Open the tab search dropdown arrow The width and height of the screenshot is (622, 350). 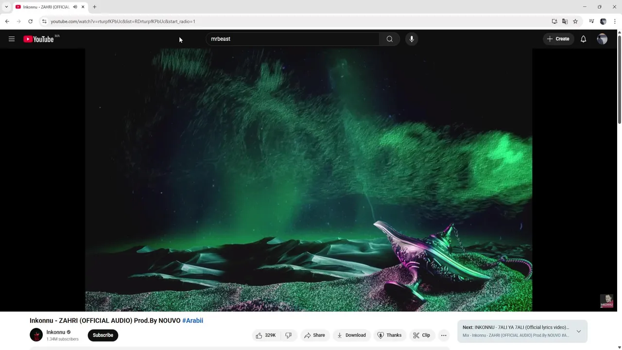pos(6,7)
